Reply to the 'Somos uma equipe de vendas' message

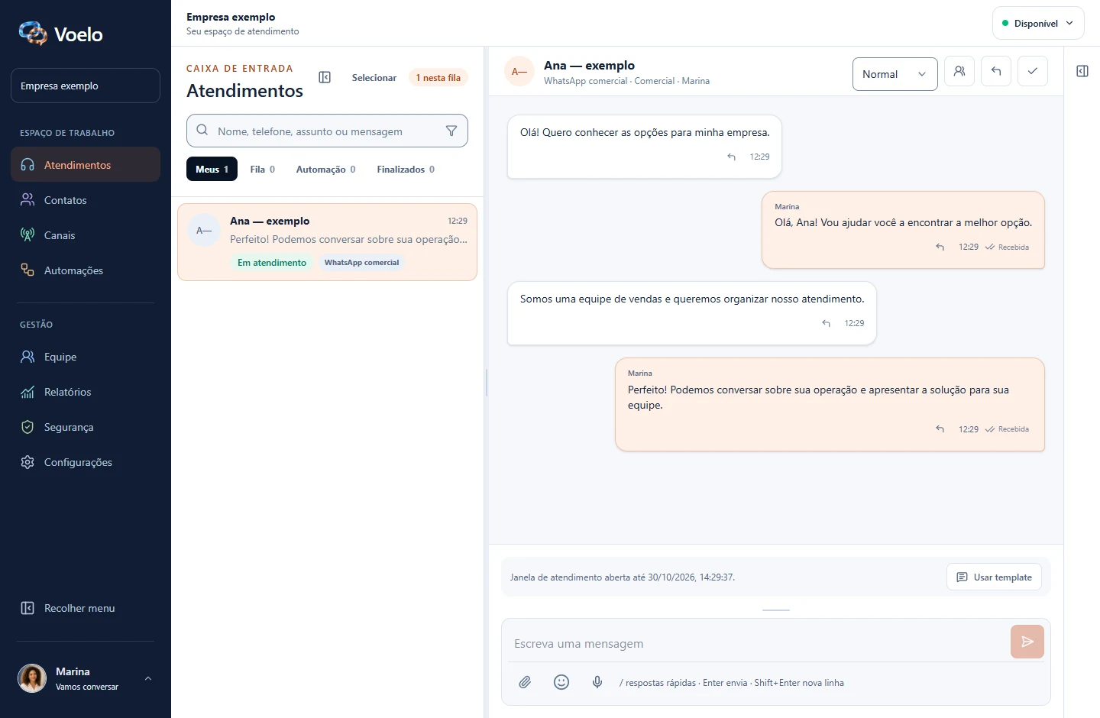827,323
